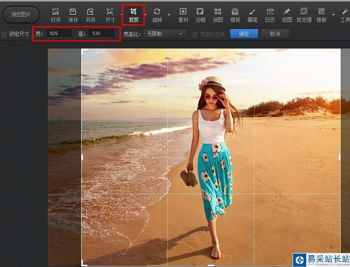Confirm the crop with 确定

click(x=244, y=34)
